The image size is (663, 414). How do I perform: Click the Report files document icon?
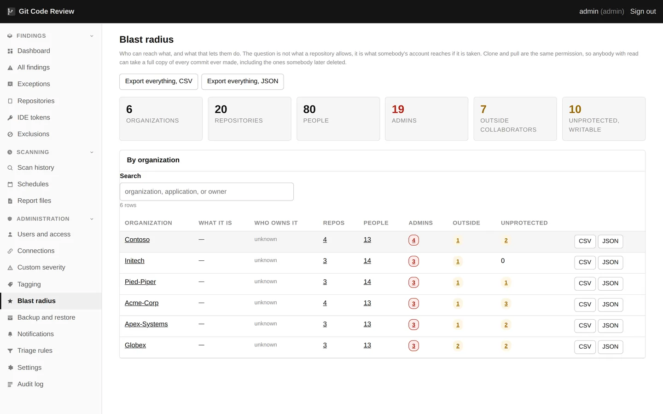click(10, 201)
